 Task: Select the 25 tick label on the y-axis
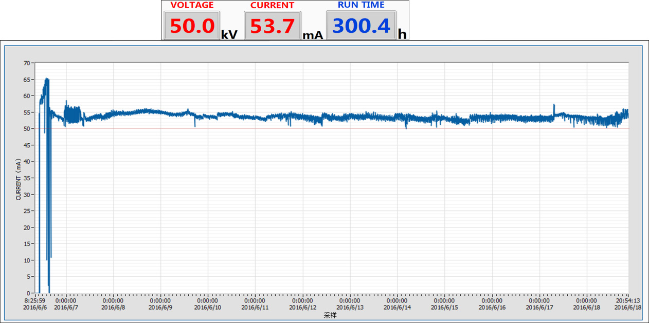tap(27, 211)
